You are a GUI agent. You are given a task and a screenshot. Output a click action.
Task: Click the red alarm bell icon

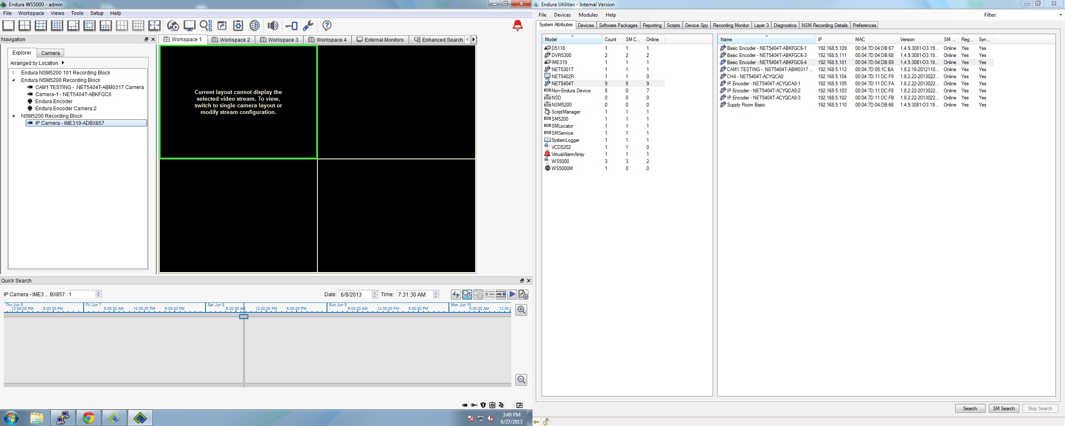point(518,26)
